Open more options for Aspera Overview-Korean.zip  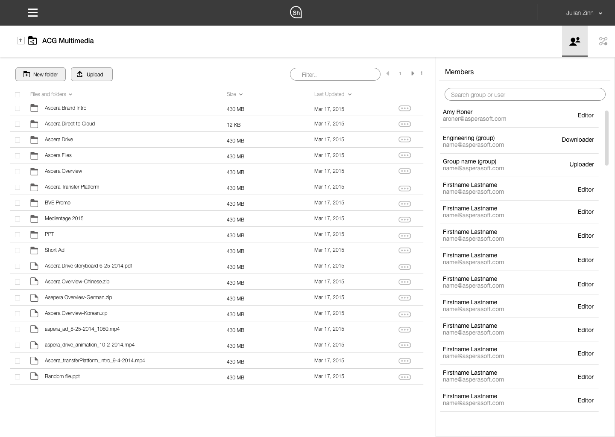click(404, 315)
